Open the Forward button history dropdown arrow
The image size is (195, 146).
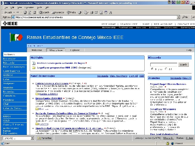[21, 12]
